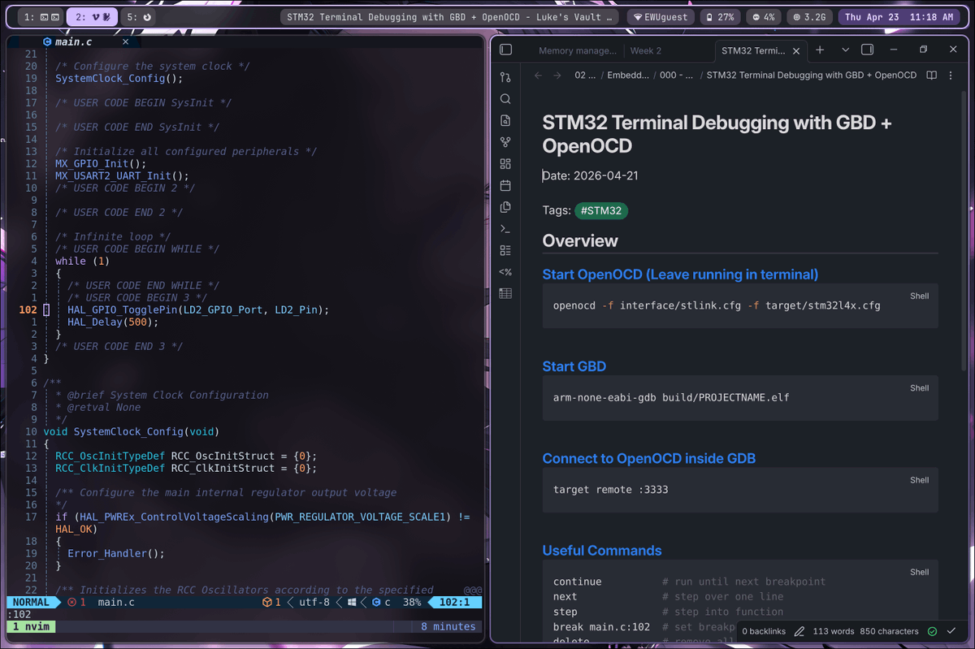This screenshot has height=649, width=975.
Task: Click the Templater <% ribbon icon
Action: pyautogui.click(x=505, y=272)
